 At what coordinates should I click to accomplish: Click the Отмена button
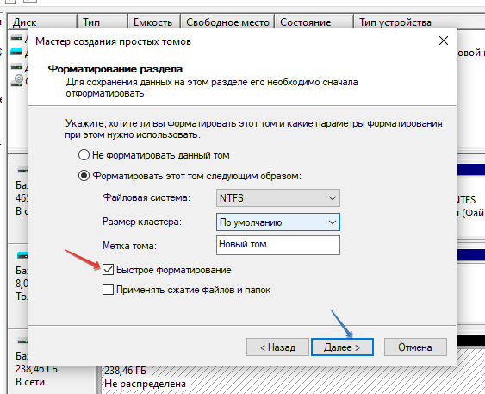click(415, 347)
